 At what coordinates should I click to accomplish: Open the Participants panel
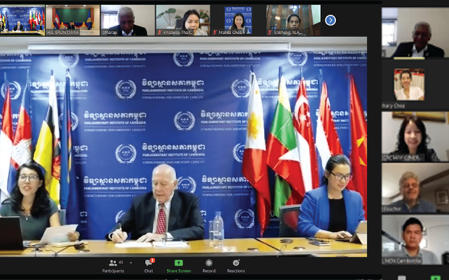[x=113, y=267]
